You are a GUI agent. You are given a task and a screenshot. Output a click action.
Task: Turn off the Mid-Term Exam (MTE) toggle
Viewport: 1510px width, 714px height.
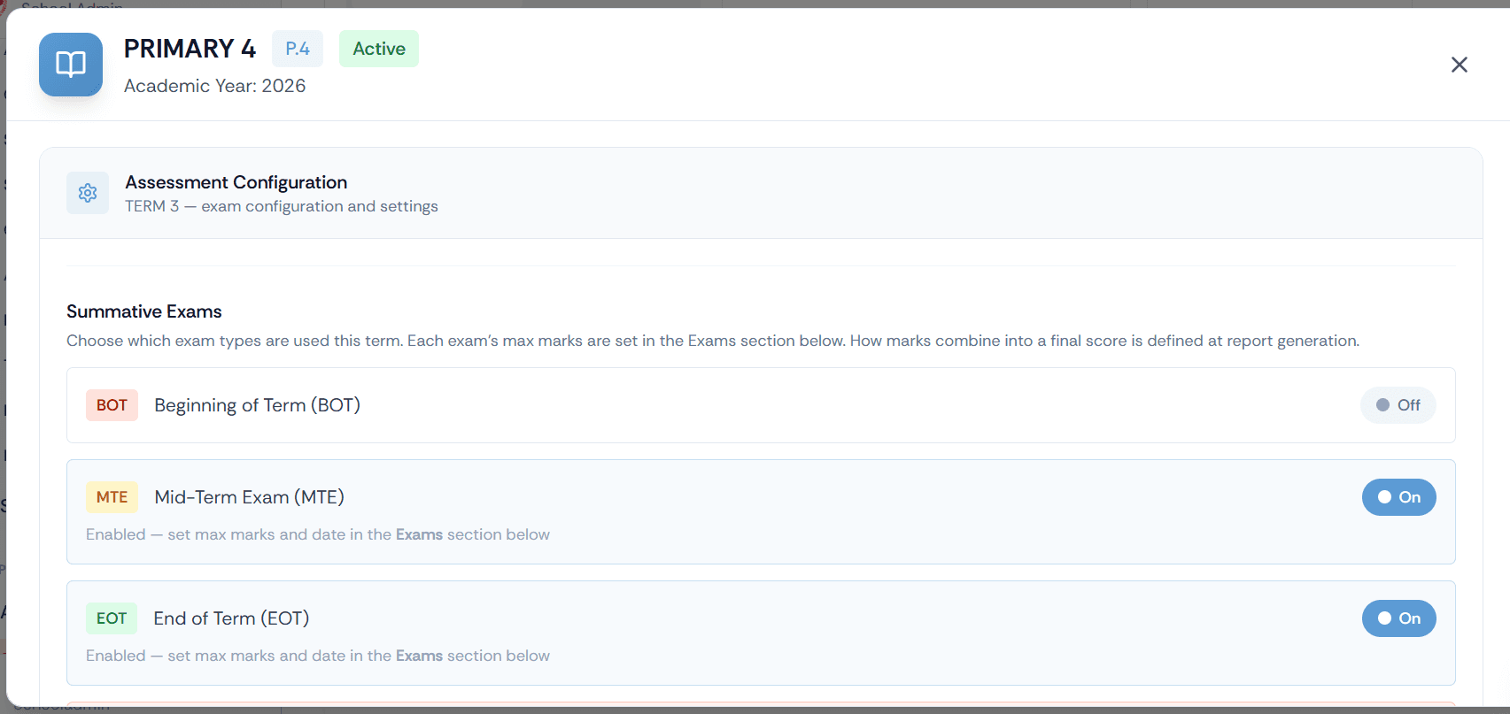point(1399,497)
